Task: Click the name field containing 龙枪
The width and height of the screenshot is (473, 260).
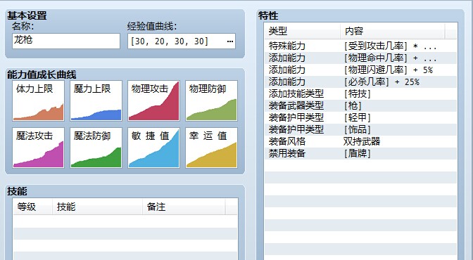Action: 66,41
